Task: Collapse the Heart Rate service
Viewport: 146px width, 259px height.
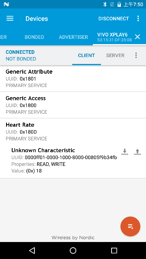Action: pos(73,132)
